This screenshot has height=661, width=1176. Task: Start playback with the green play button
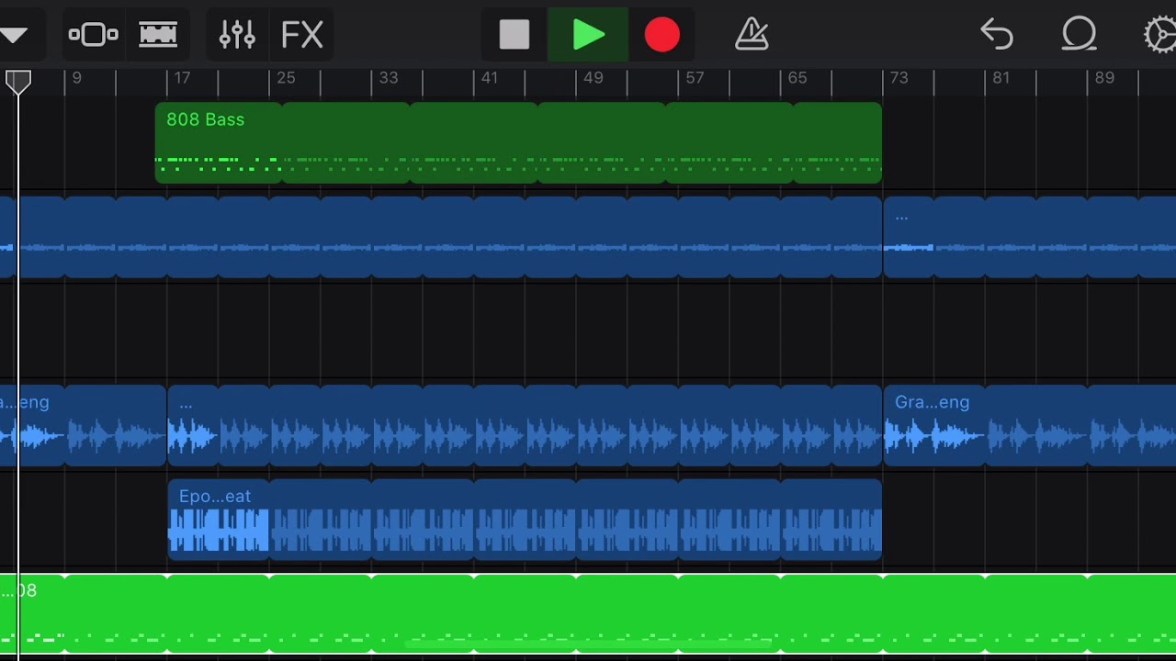click(x=588, y=36)
